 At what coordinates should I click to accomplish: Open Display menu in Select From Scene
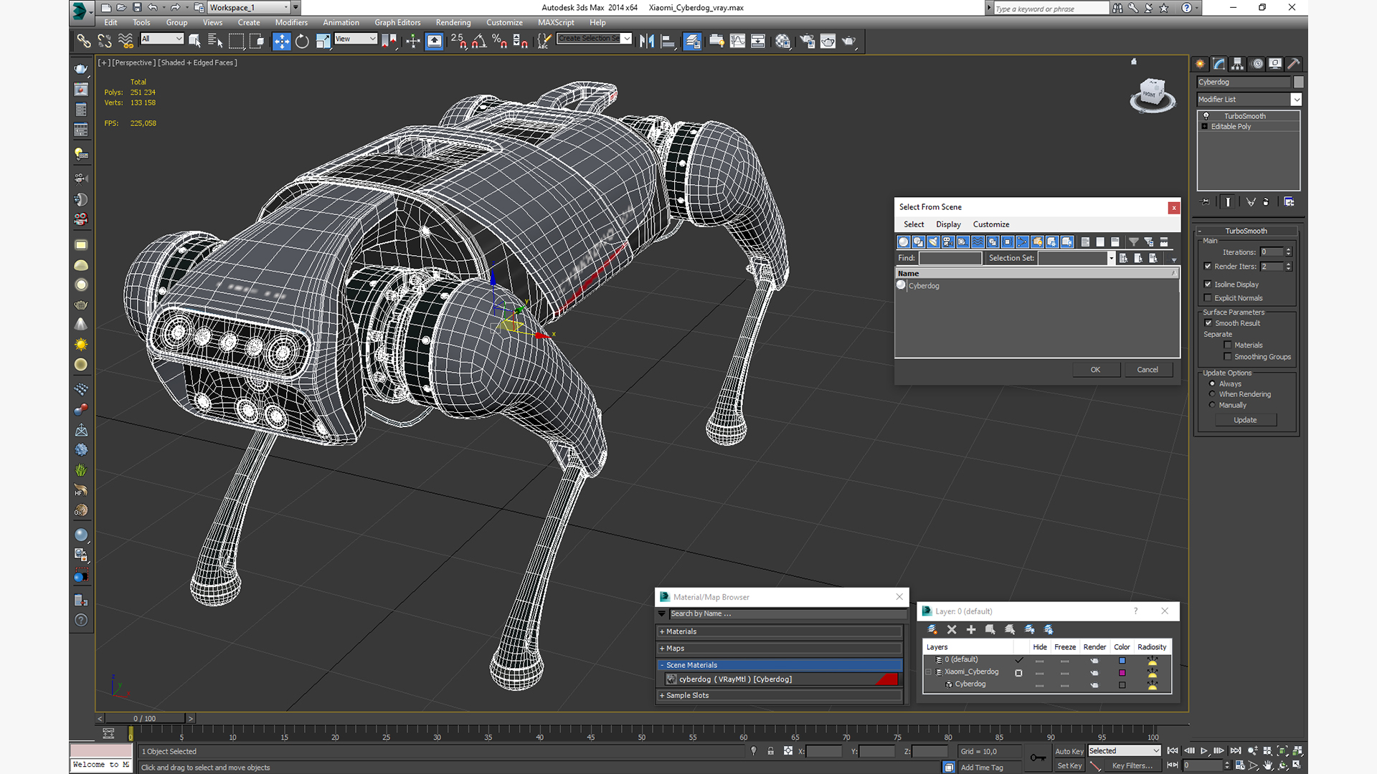pyautogui.click(x=948, y=224)
